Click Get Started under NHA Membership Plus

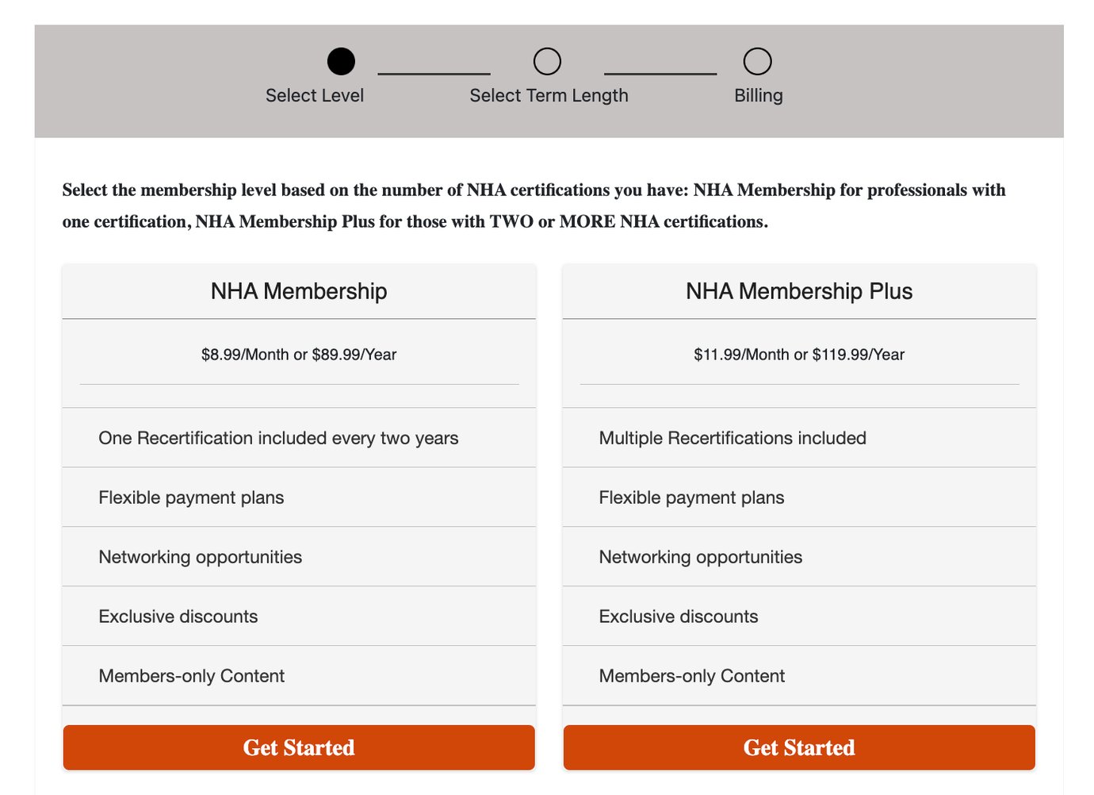tap(798, 747)
